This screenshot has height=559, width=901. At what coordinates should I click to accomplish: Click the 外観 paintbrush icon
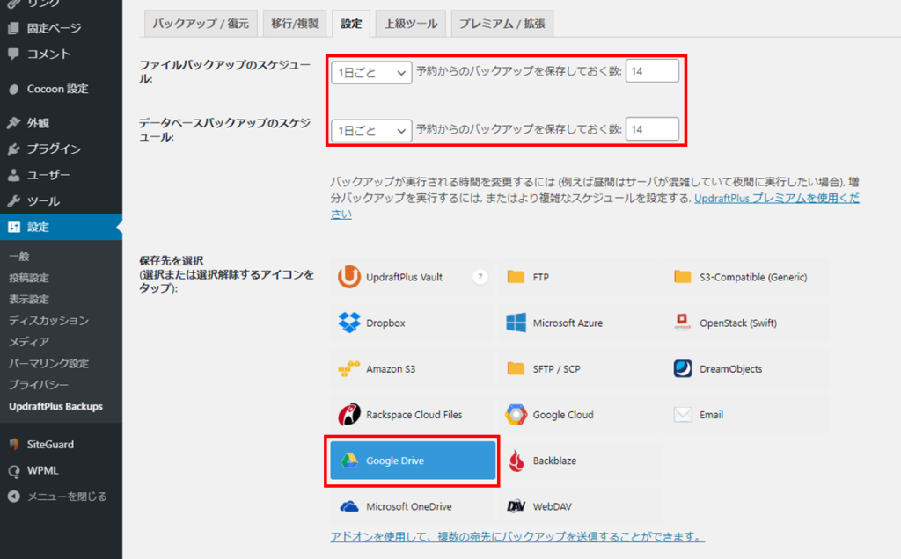(14, 123)
